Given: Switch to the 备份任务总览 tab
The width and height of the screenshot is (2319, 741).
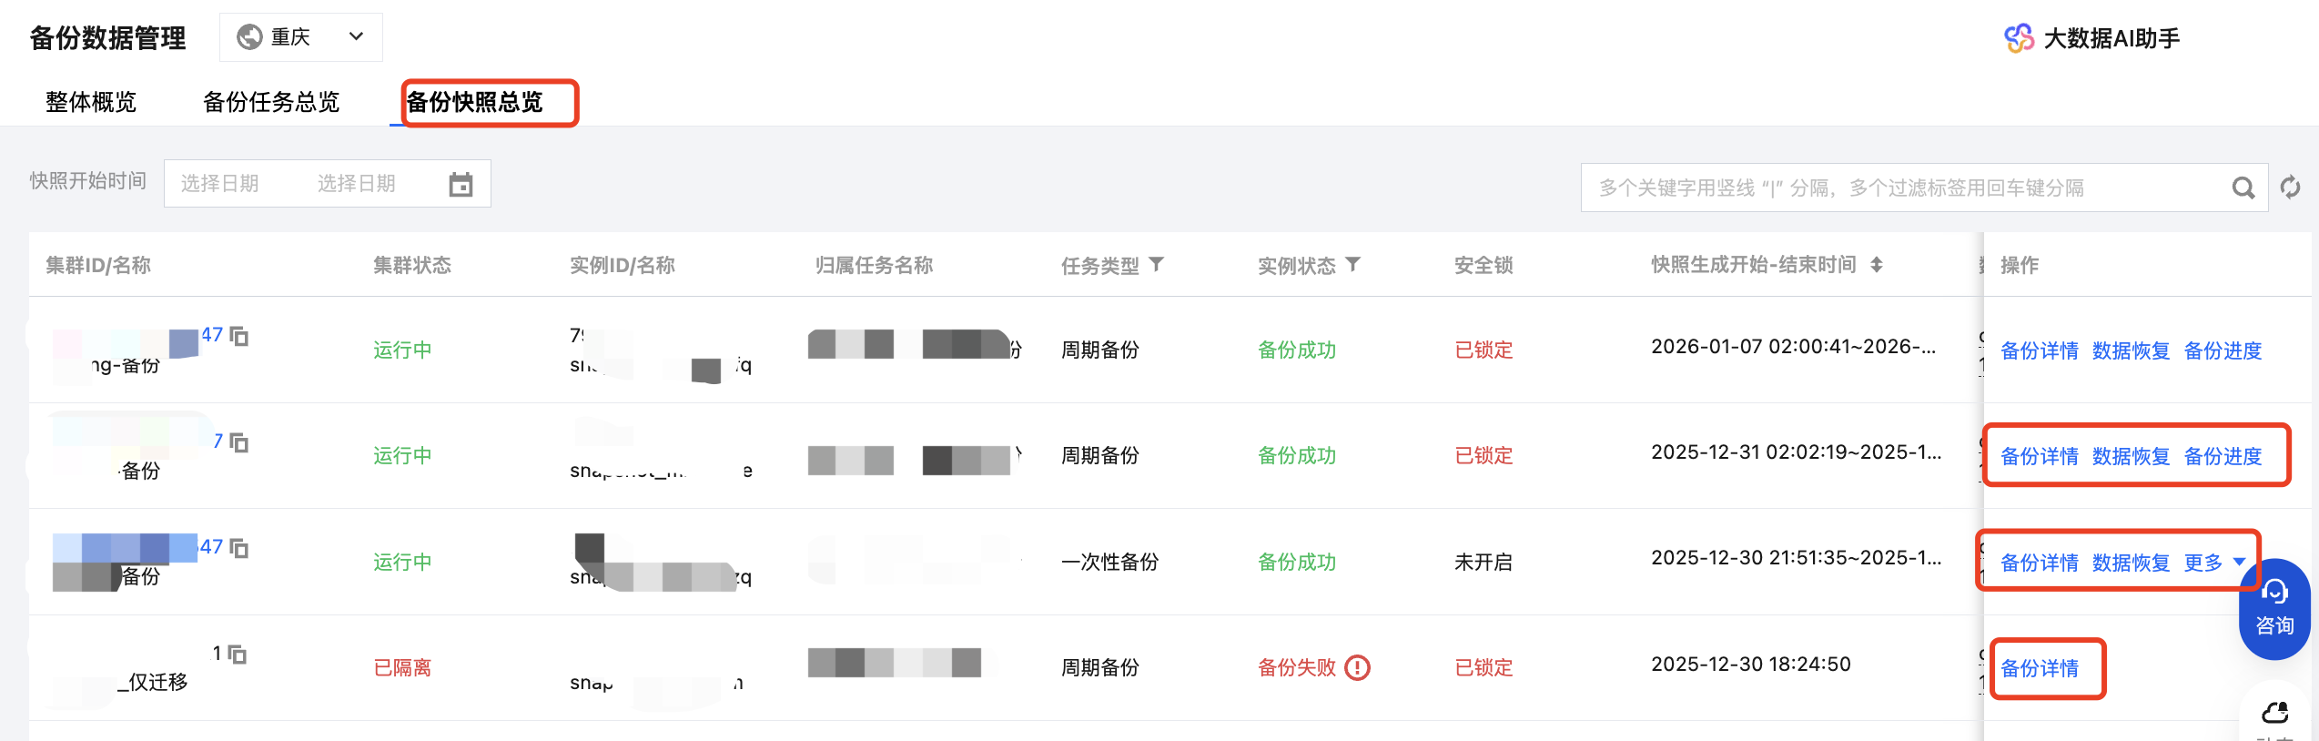Looking at the screenshot, I should coord(271,102).
